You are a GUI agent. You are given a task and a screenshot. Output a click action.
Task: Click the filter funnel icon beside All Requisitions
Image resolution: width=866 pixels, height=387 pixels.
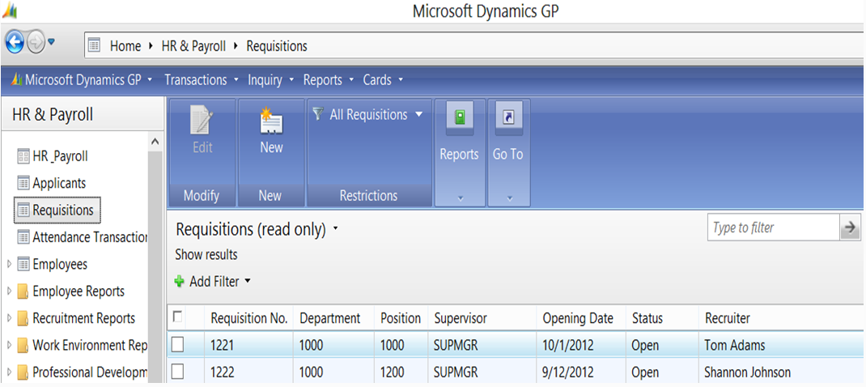click(x=317, y=114)
